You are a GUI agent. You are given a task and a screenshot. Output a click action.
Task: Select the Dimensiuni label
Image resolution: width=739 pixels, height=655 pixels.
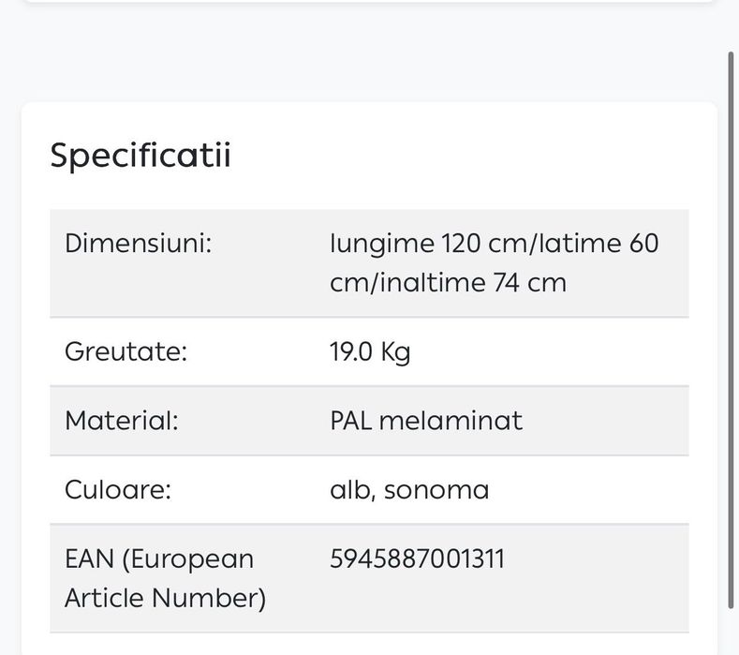[x=139, y=244]
